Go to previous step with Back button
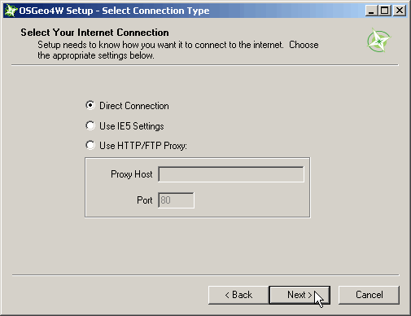This screenshot has width=411, height=316. [x=238, y=295]
